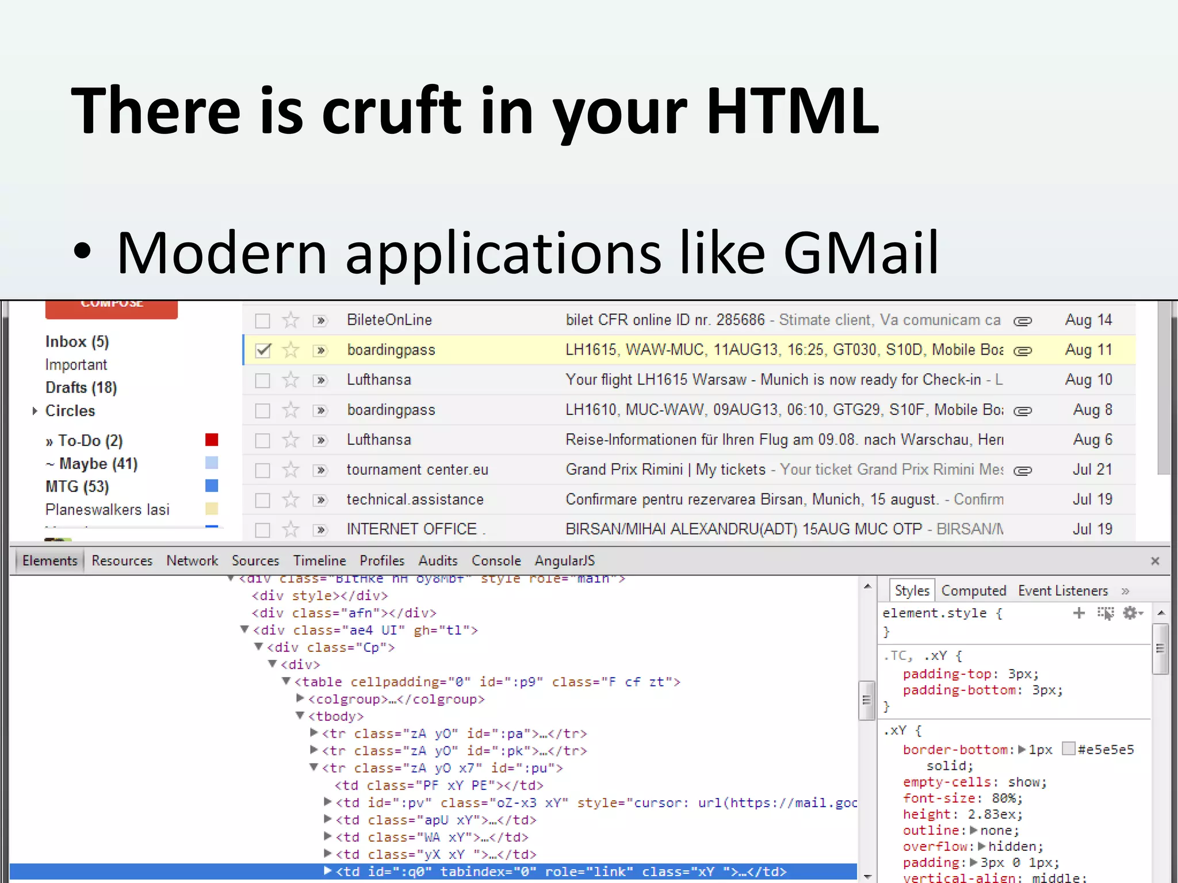Open the Planeswalkers Iasi label
Image resolution: width=1178 pixels, height=883 pixels.
[108, 510]
